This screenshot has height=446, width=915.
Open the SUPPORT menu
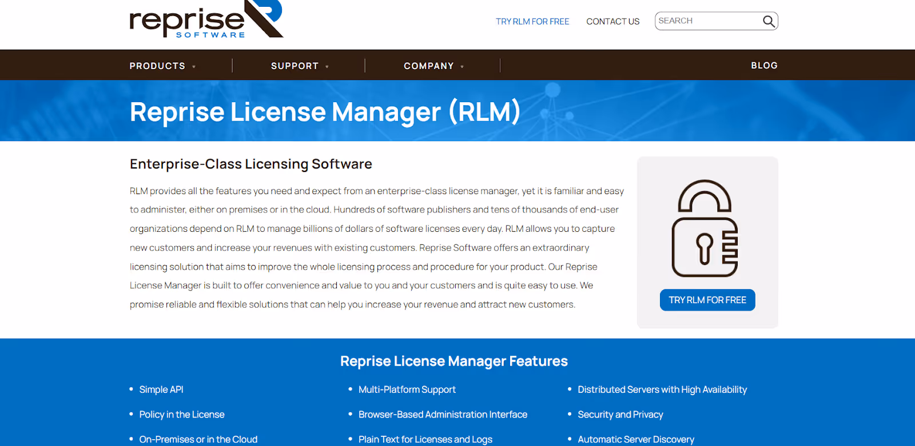pos(295,66)
